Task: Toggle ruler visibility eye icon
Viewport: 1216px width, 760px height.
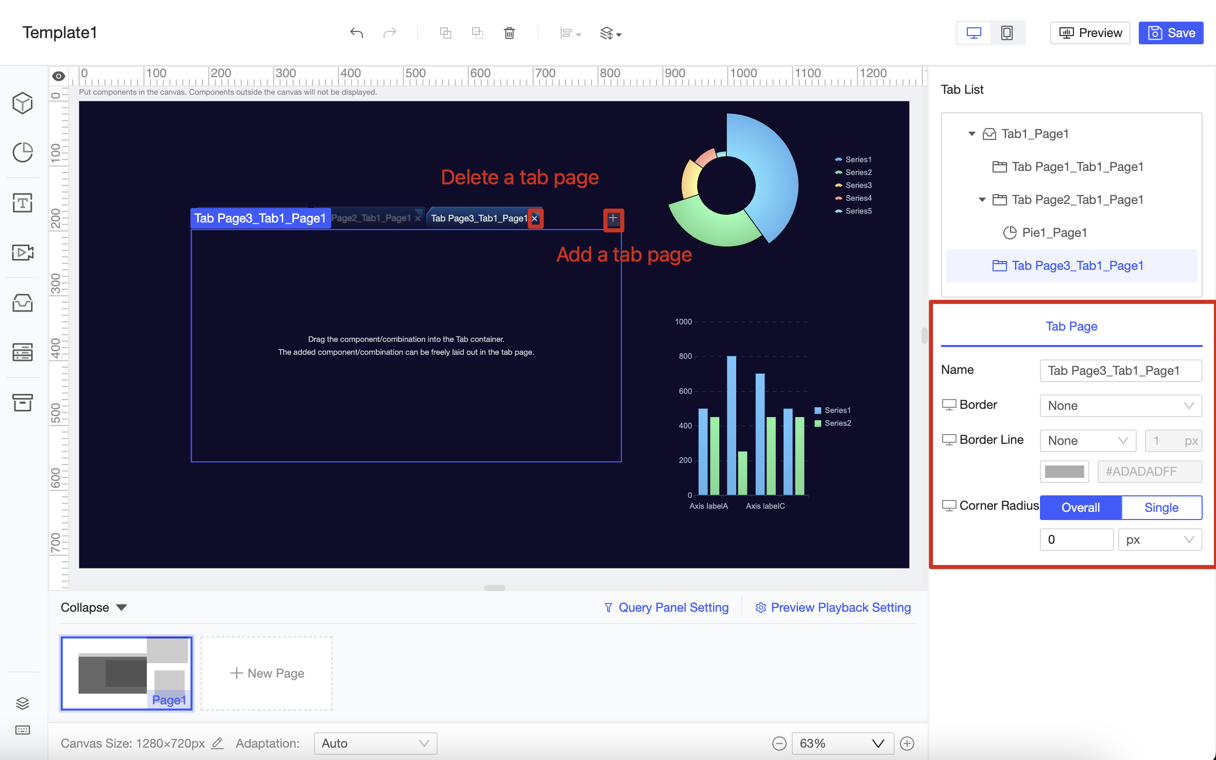Action: tap(59, 76)
